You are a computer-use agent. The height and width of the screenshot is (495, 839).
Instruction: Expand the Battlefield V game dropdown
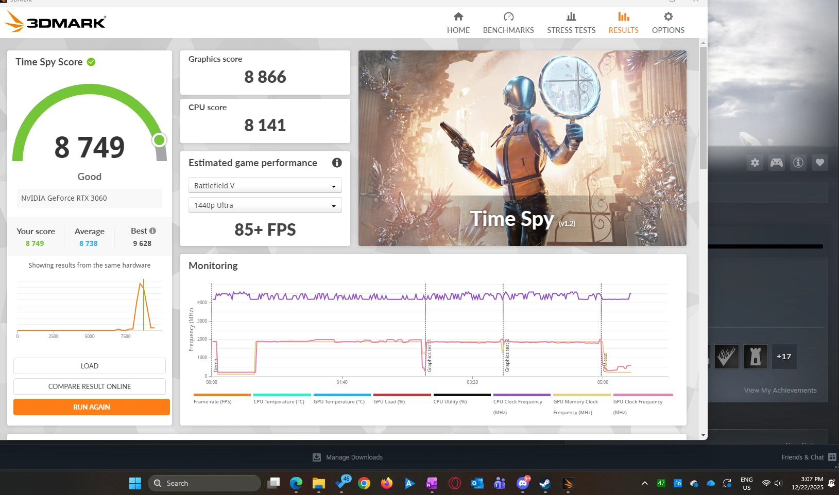tap(265, 186)
